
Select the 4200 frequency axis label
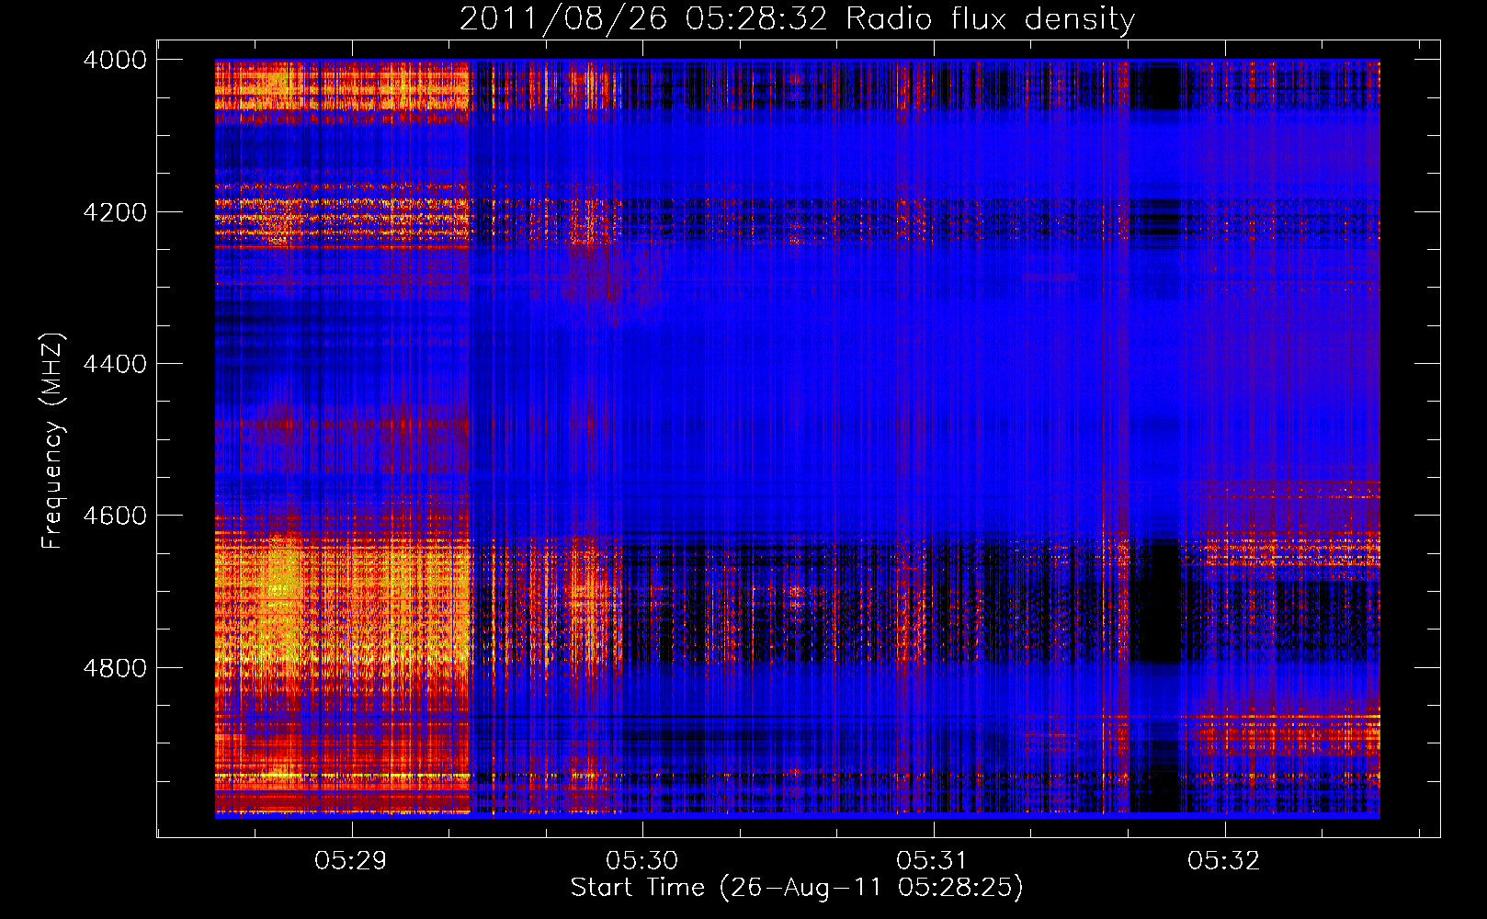pos(115,212)
